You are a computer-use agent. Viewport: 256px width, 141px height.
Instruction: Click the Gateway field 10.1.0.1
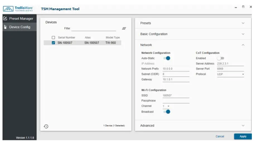pos(176,79)
